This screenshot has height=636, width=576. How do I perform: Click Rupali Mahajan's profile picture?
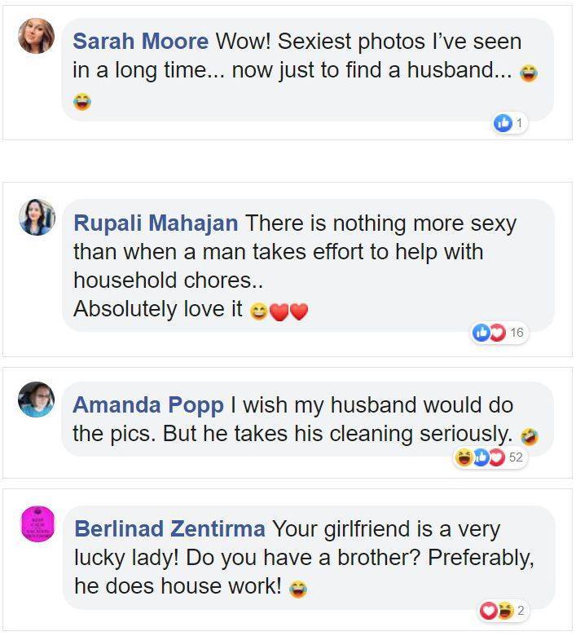click(37, 217)
